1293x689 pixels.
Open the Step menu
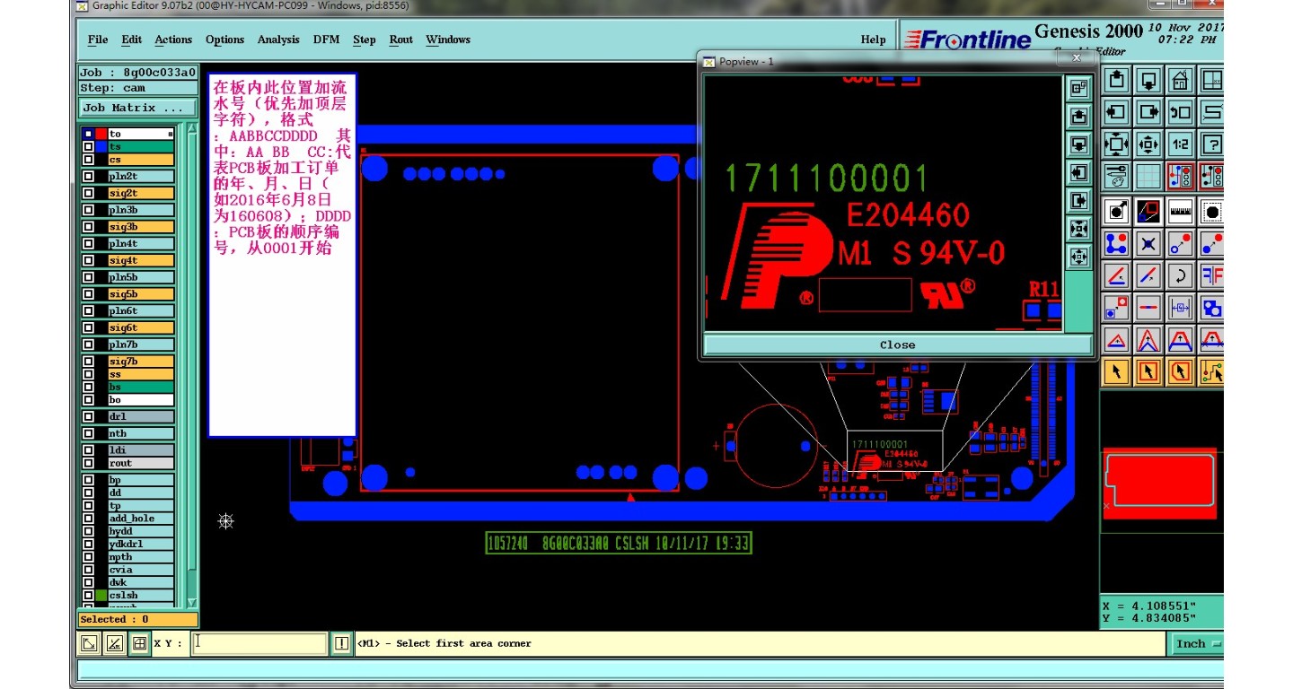click(x=365, y=39)
